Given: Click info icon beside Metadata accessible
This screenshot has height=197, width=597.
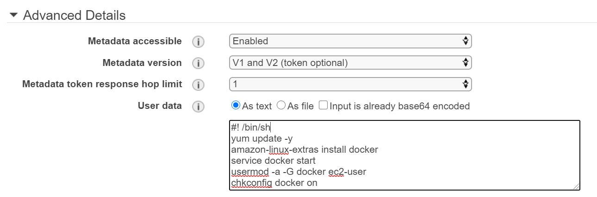Looking at the screenshot, I should tap(198, 42).
